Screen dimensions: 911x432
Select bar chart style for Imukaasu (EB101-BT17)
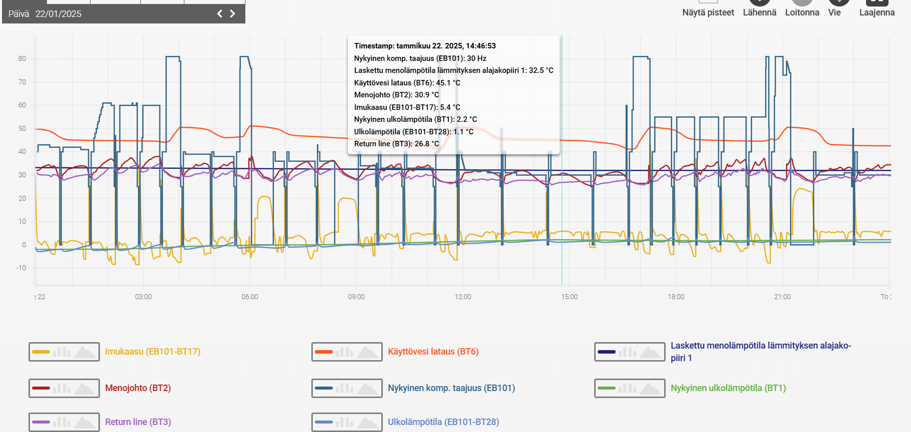[x=62, y=352]
